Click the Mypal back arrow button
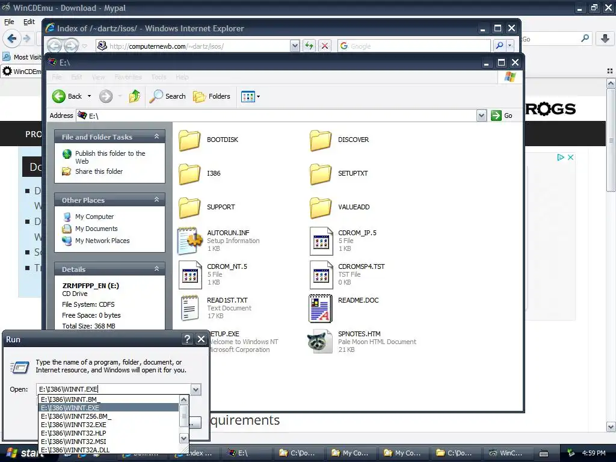Viewport: 616px width, 462px height. [x=12, y=38]
